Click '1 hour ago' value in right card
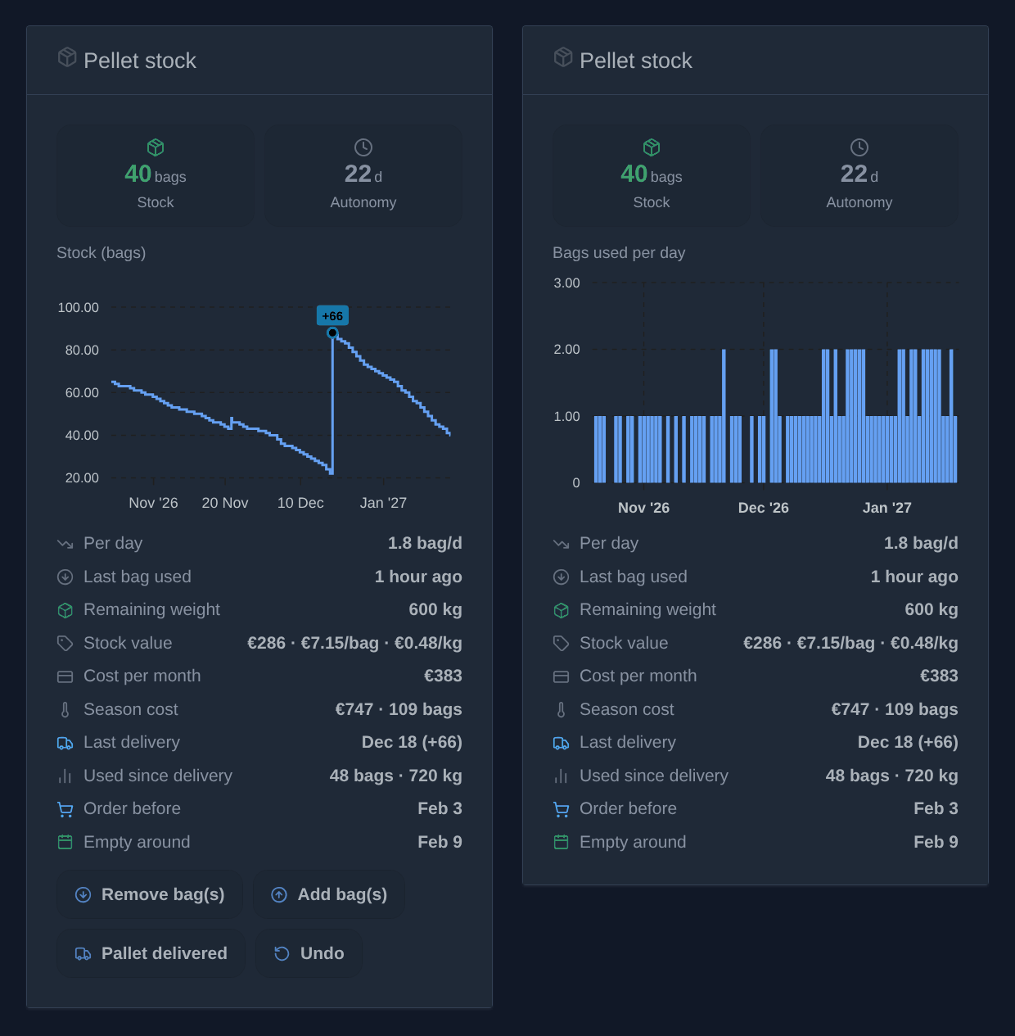Screen dimensions: 1015x1036 914,577
